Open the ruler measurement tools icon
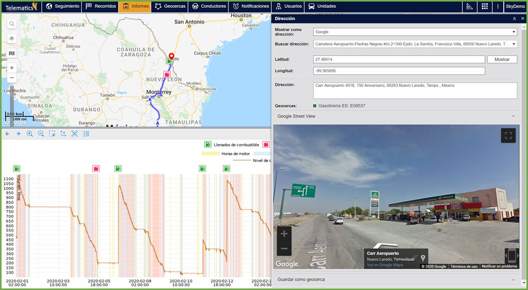The image size is (528, 290). click(x=470, y=6)
